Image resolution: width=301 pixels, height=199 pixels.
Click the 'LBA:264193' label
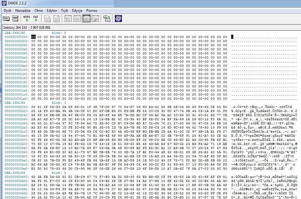click(x=15, y=103)
